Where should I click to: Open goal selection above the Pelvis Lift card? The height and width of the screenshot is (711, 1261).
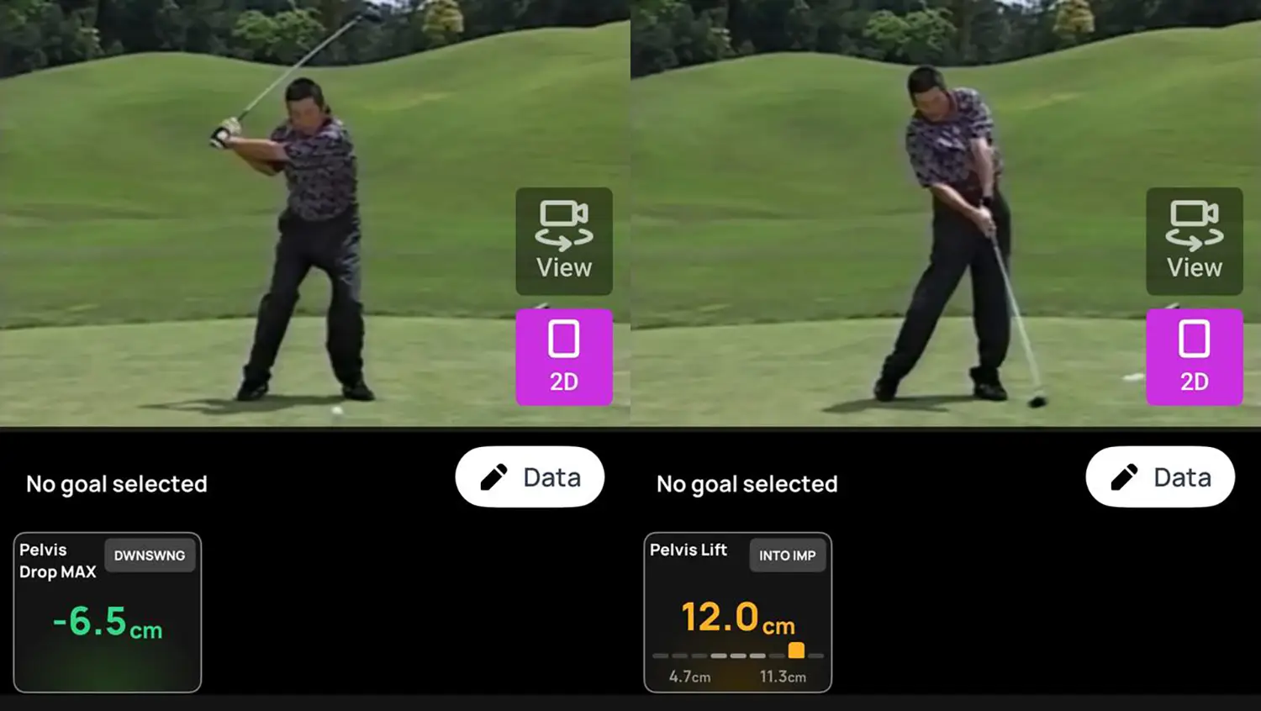tap(747, 484)
